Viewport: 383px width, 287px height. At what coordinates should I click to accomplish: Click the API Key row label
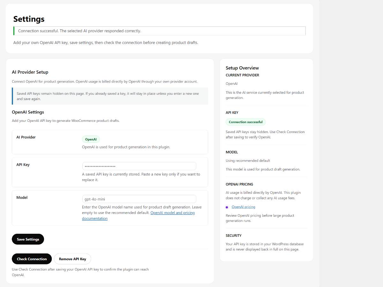pyautogui.click(x=23, y=165)
